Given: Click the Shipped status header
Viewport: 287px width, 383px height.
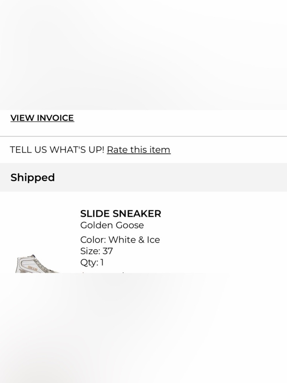Looking at the screenshot, I should coord(32,178).
